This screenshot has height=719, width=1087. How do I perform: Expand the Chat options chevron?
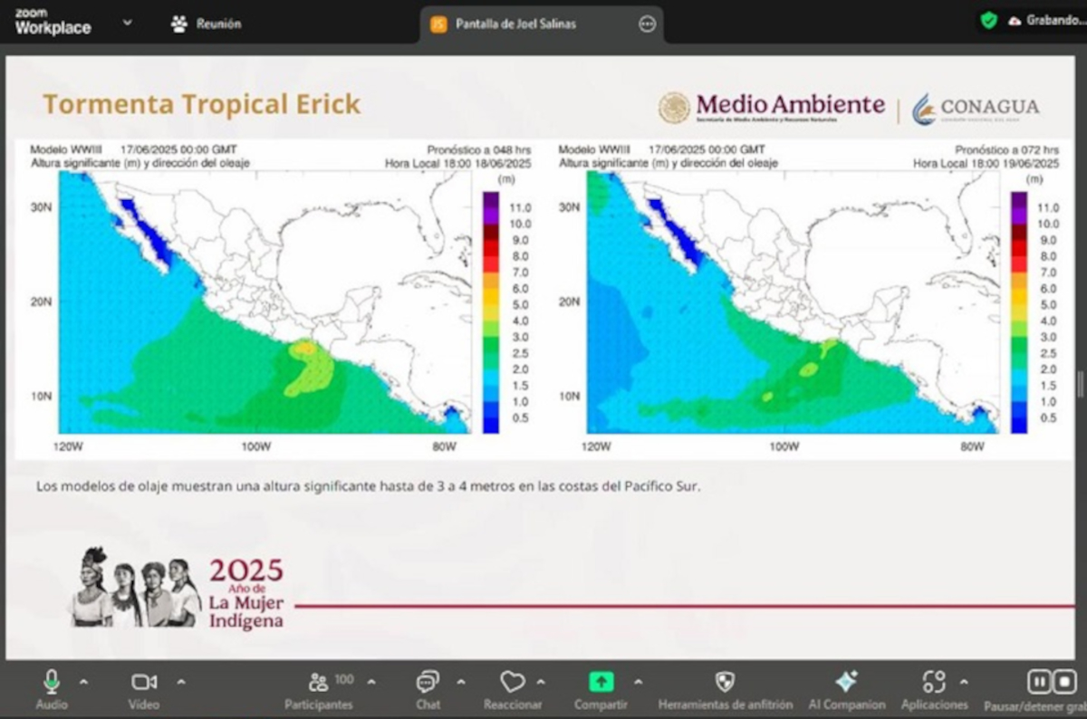460,682
